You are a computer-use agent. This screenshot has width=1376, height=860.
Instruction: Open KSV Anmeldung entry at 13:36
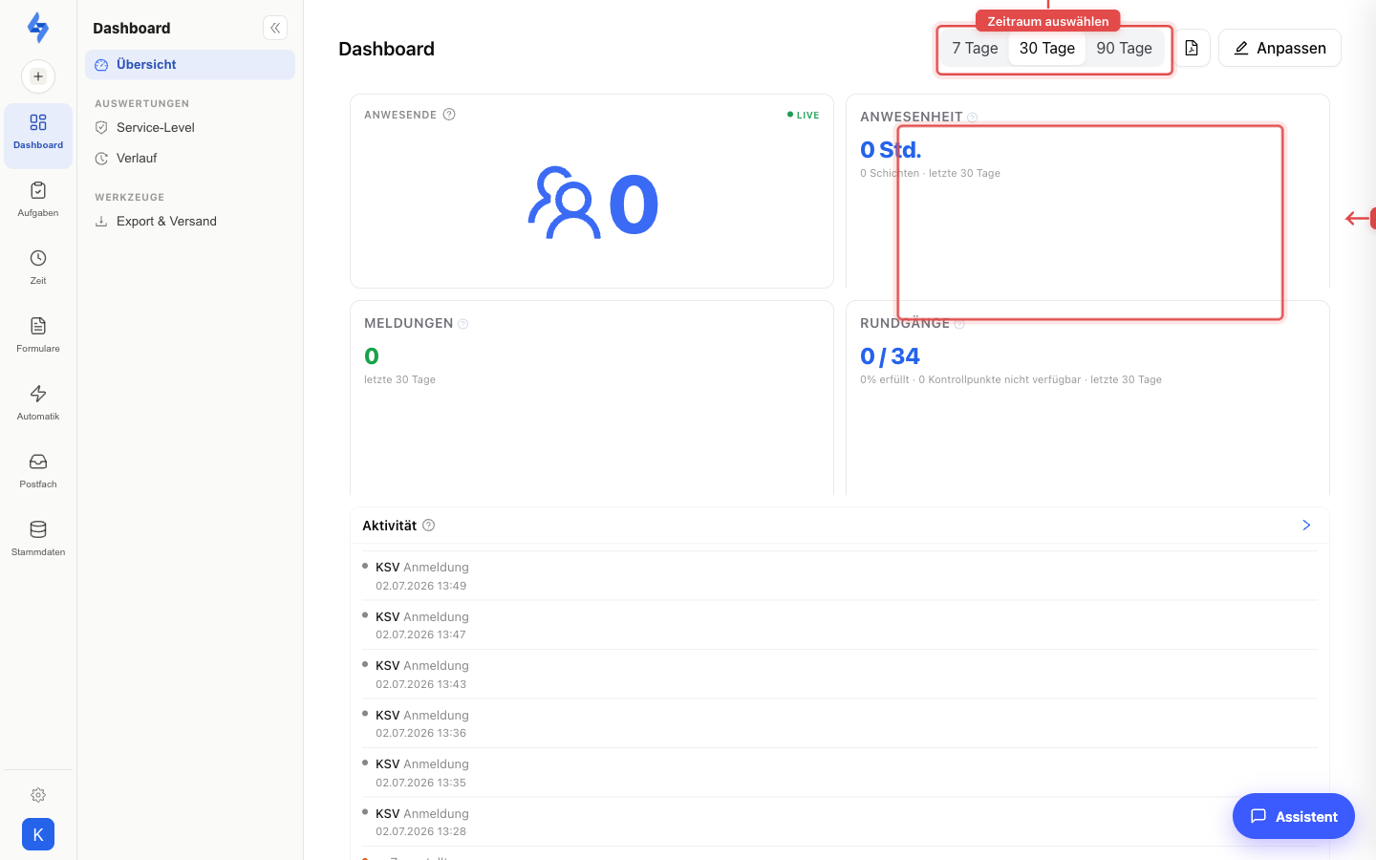click(840, 723)
